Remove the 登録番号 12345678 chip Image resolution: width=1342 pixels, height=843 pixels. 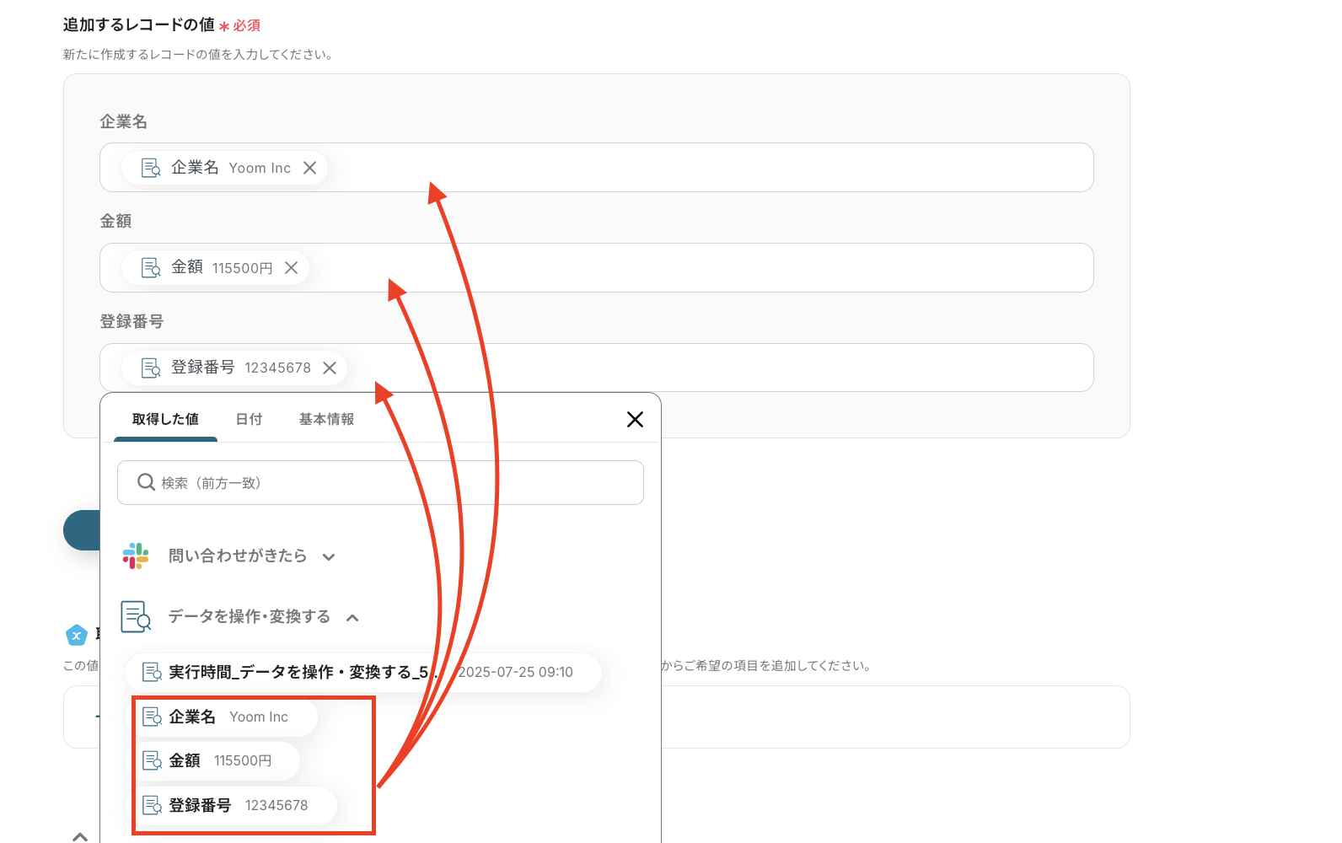pos(330,368)
